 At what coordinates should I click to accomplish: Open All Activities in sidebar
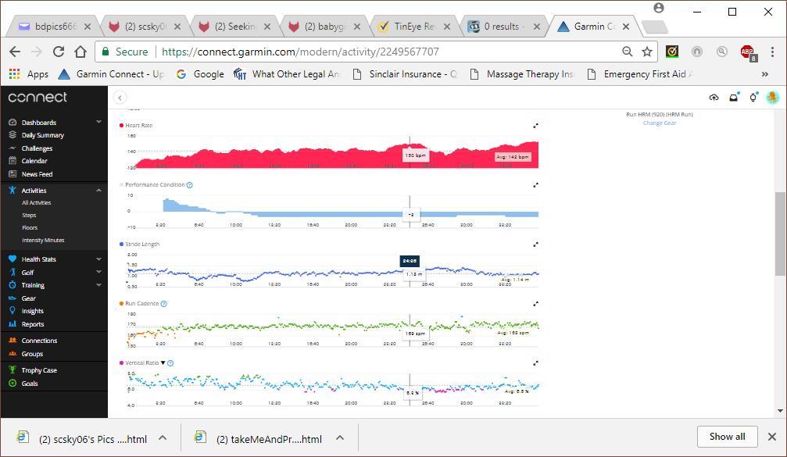[x=37, y=203]
